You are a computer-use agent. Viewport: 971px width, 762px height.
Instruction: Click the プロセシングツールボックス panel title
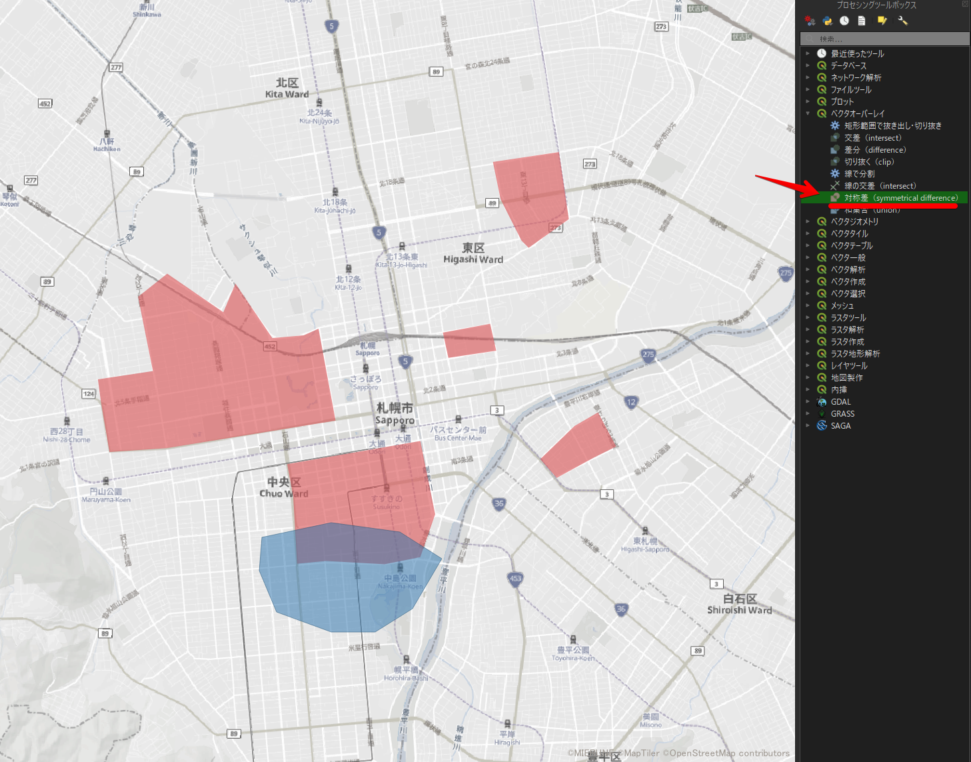tap(876, 5)
